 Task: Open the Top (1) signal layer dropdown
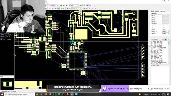(x=77, y=8)
